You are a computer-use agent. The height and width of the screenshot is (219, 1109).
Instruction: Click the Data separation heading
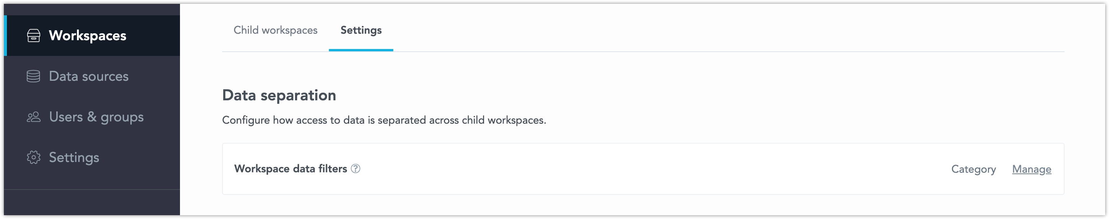tap(279, 95)
